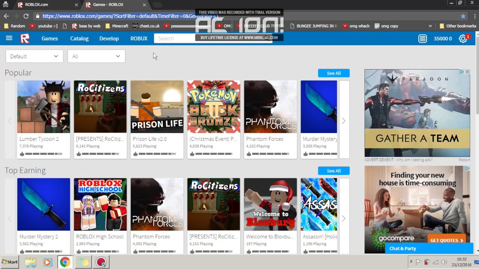
Task: Open Assassin game thumbnail
Action: pyautogui.click(x=319, y=204)
